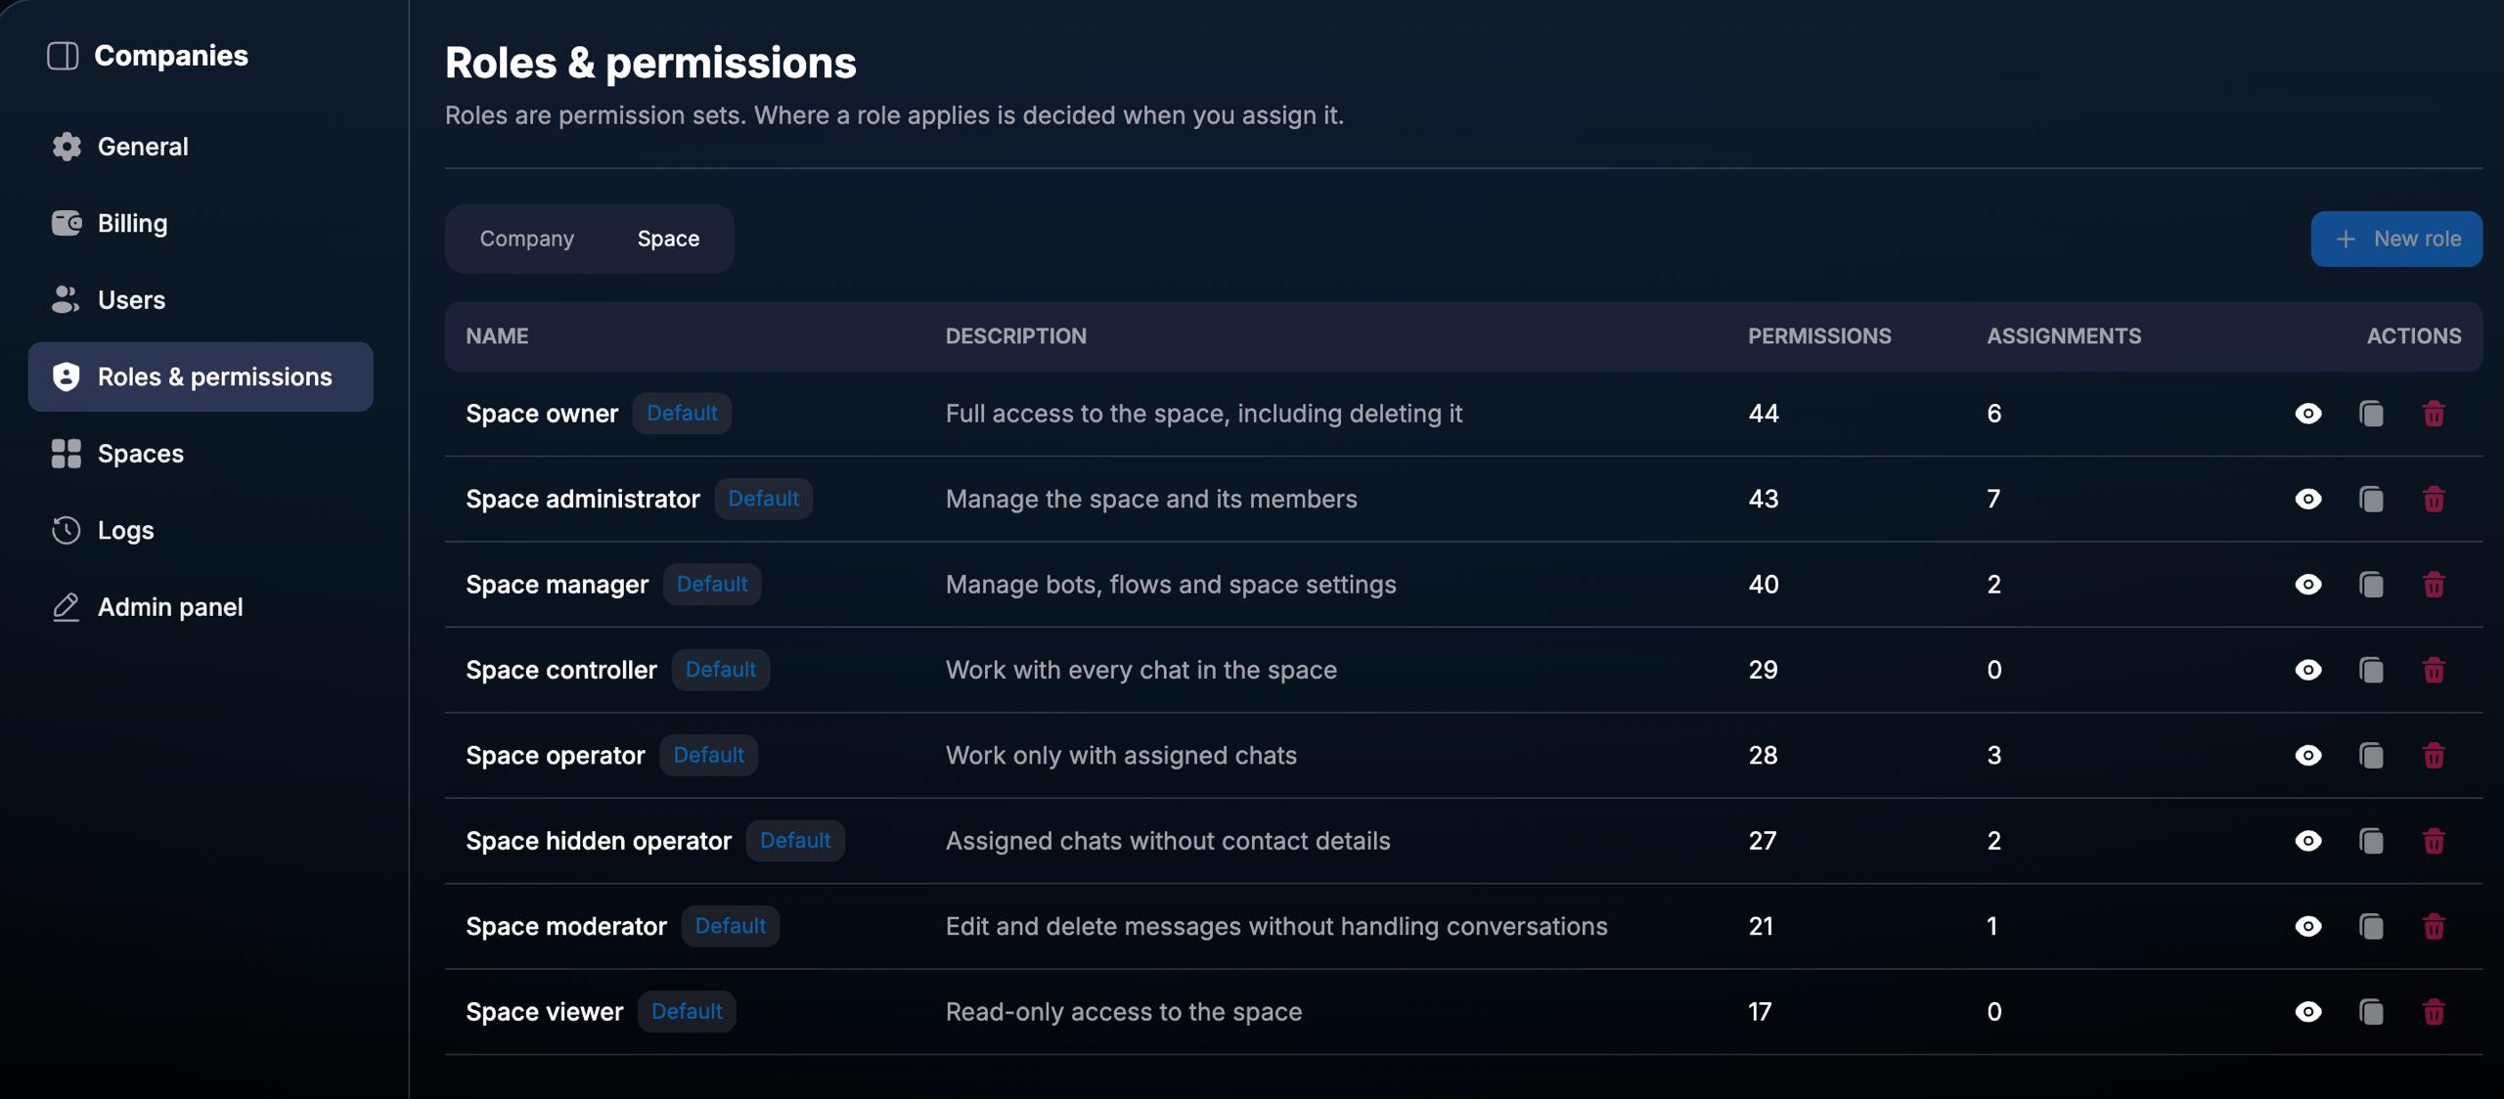Click permissions count 44 for Space owner
The height and width of the screenshot is (1099, 2504).
click(x=1764, y=414)
